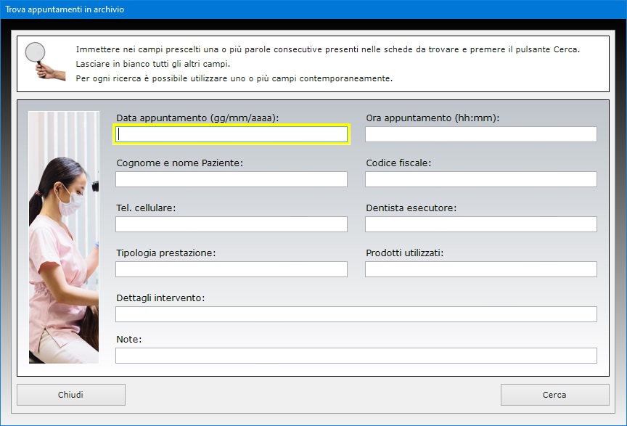This screenshot has width=627, height=426.
Task: Click the Prodotti utilizzati input field
Action: click(480, 269)
